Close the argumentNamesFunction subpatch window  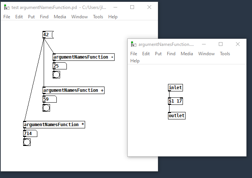point(237,44)
